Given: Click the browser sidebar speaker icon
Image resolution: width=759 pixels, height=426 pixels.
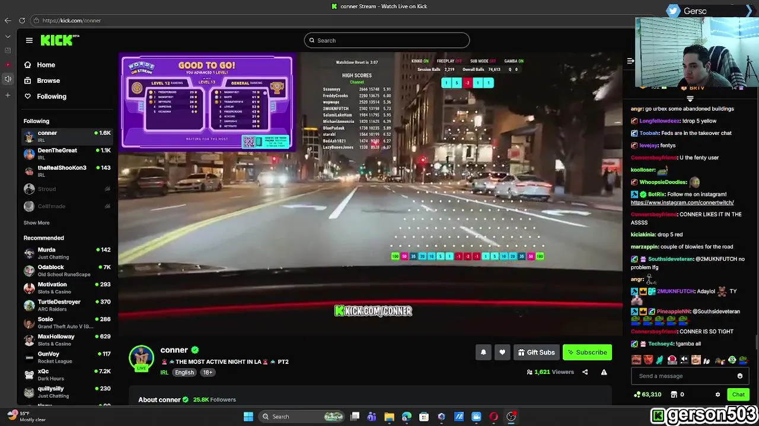Looking at the screenshot, I should point(8,79).
